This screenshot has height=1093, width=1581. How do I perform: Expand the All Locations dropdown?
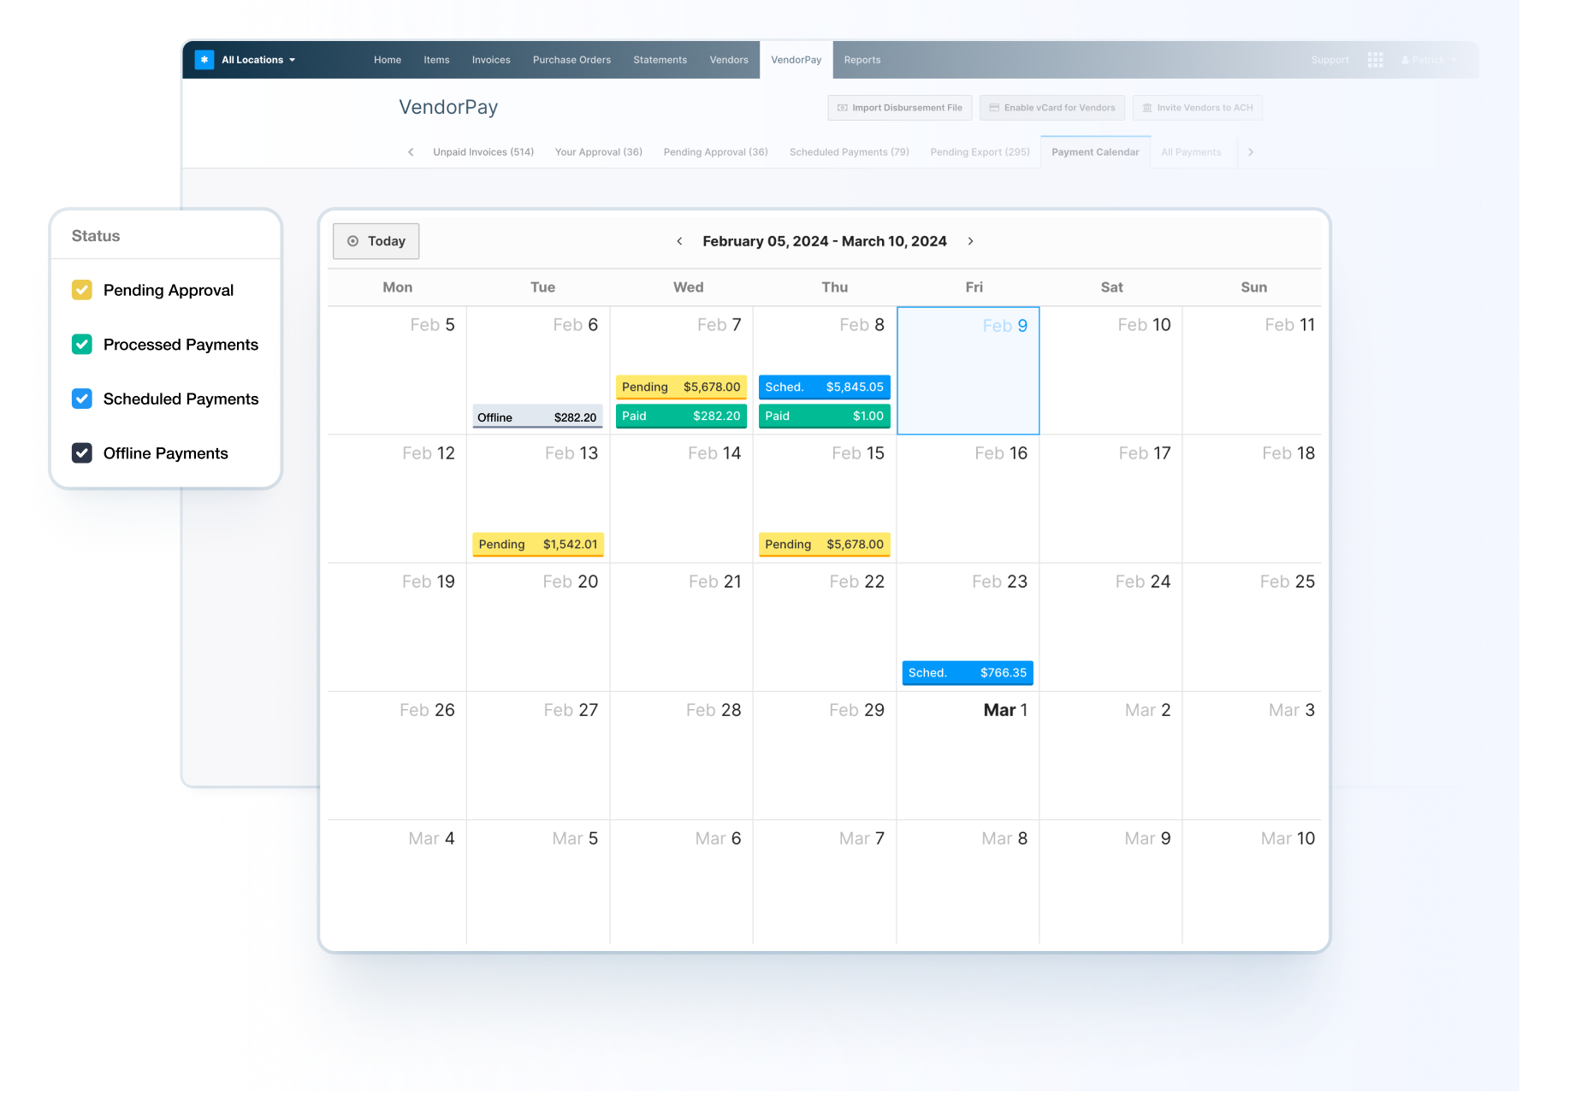(x=258, y=60)
